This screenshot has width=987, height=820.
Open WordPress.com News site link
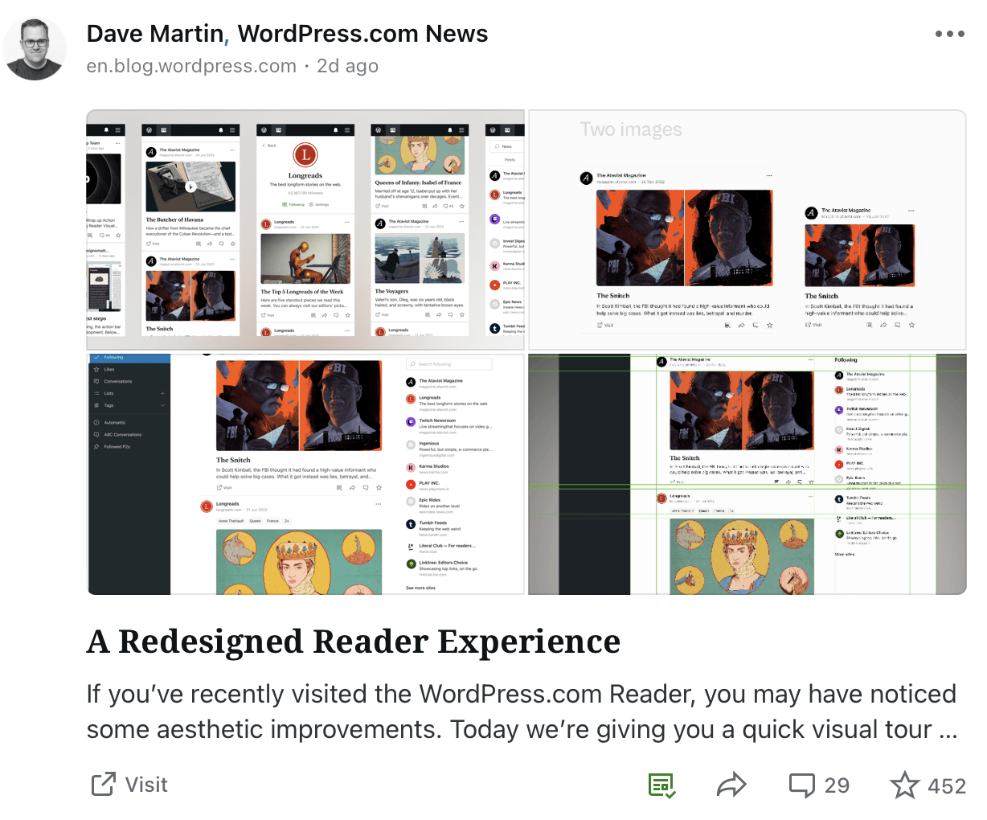click(362, 34)
